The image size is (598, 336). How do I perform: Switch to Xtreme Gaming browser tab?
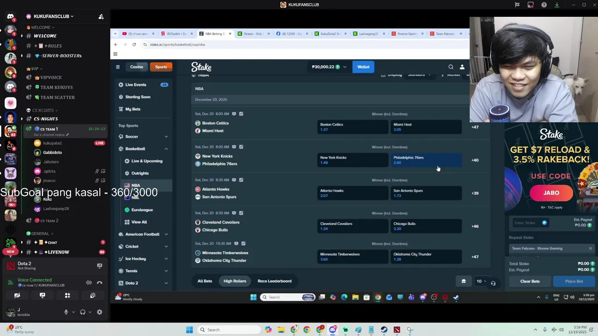407,34
